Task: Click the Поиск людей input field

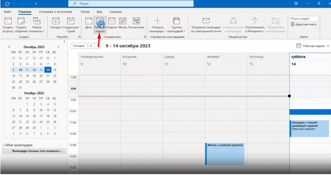Action: point(304,18)
